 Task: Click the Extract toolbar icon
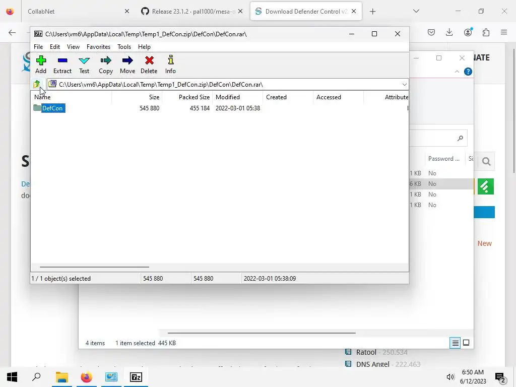[62, 64]
